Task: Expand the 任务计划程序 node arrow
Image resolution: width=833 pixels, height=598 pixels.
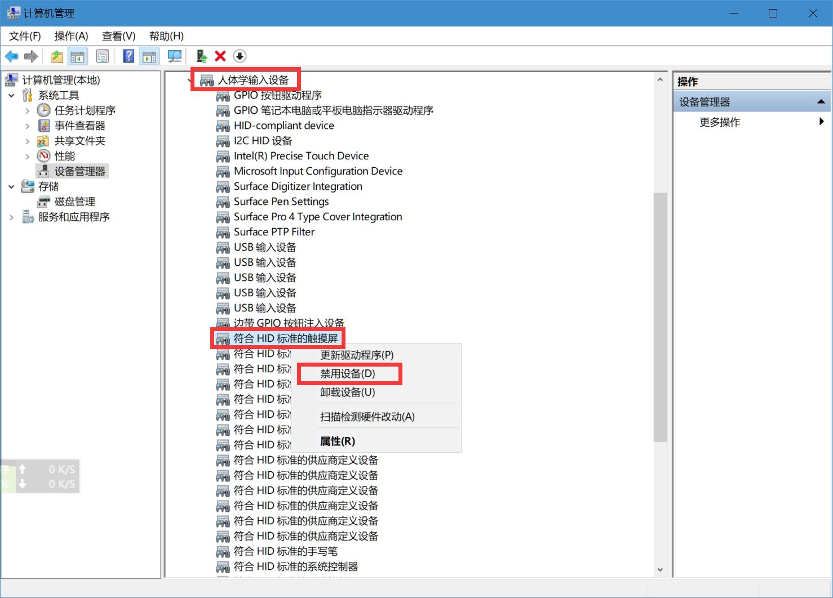Action: point(27,111)
